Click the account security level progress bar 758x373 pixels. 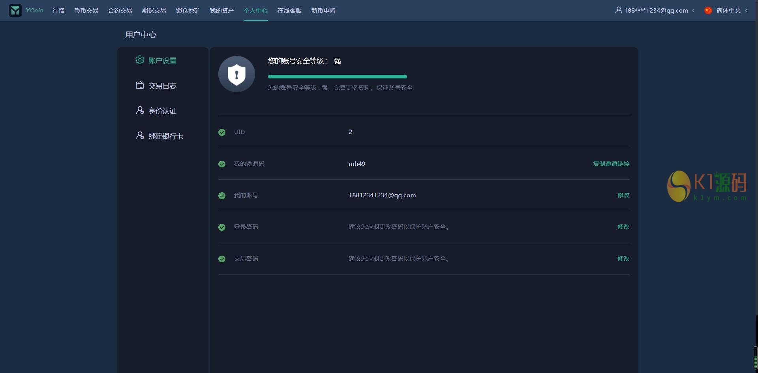[337, 76]
